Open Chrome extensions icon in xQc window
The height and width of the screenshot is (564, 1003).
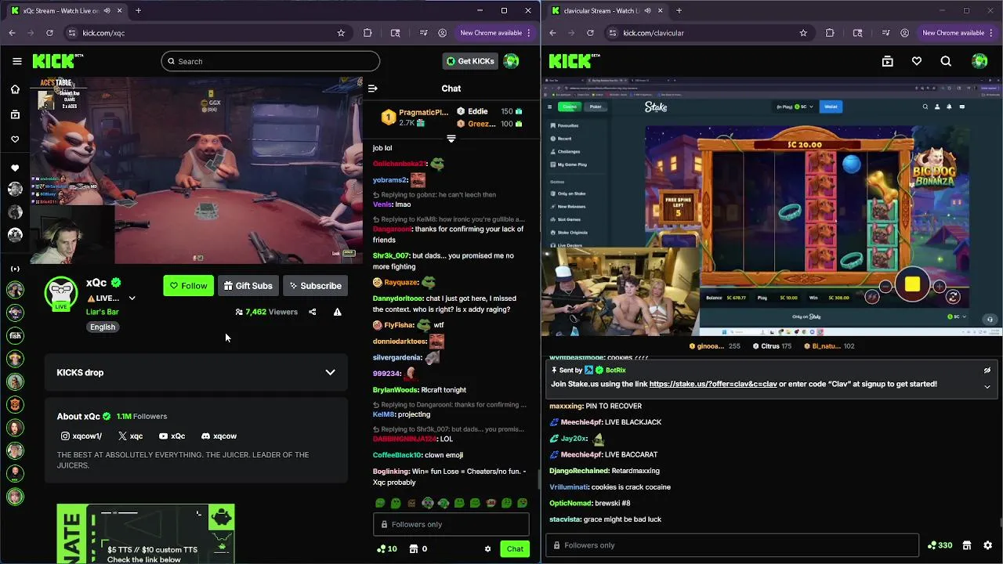click(368, 33)
